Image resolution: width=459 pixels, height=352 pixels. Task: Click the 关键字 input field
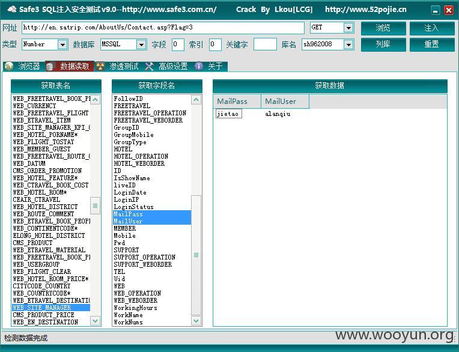(x=265, y=44)
